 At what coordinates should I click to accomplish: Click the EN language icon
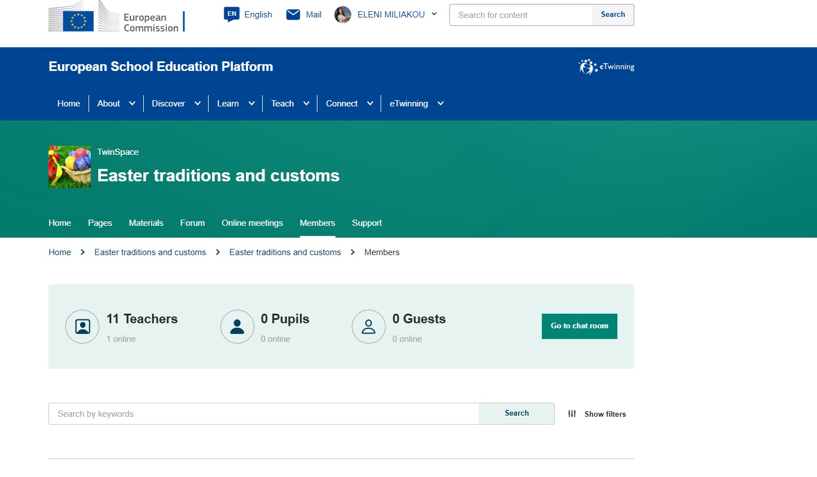tap(231, 14)
